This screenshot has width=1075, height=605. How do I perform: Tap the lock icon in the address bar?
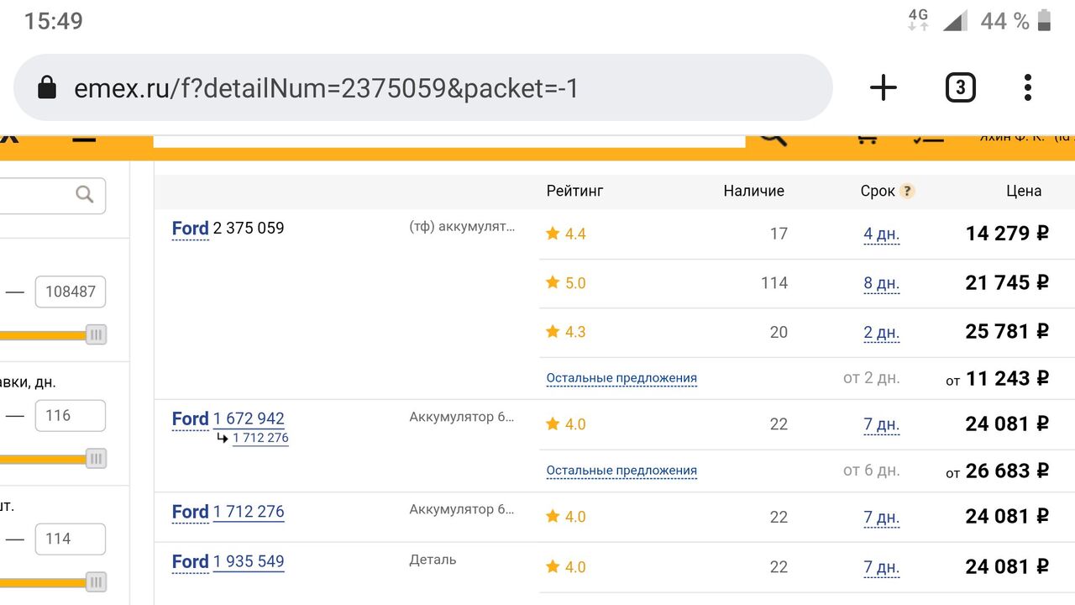pos(47,87)
